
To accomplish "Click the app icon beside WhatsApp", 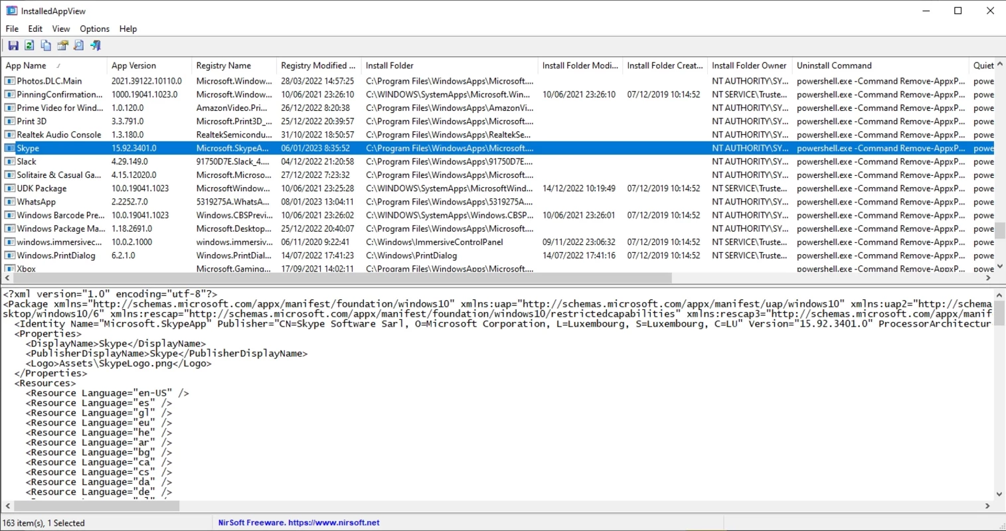I will [10, 202].
